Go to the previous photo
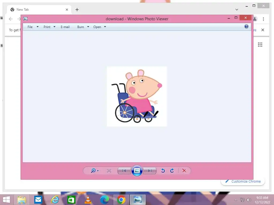The width and height of the screenshot is (274, 205). tap(124, 171)
